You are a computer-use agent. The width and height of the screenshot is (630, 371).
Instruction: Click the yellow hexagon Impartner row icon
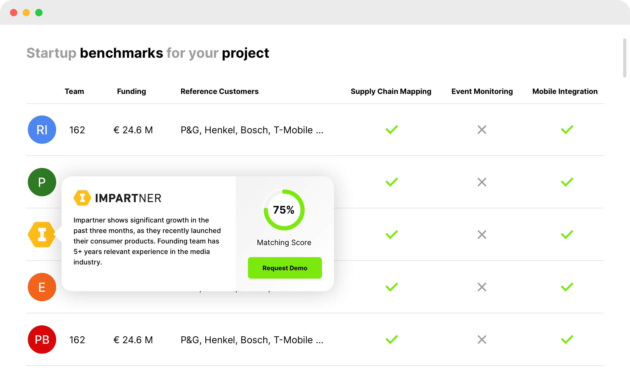(41, 235)
